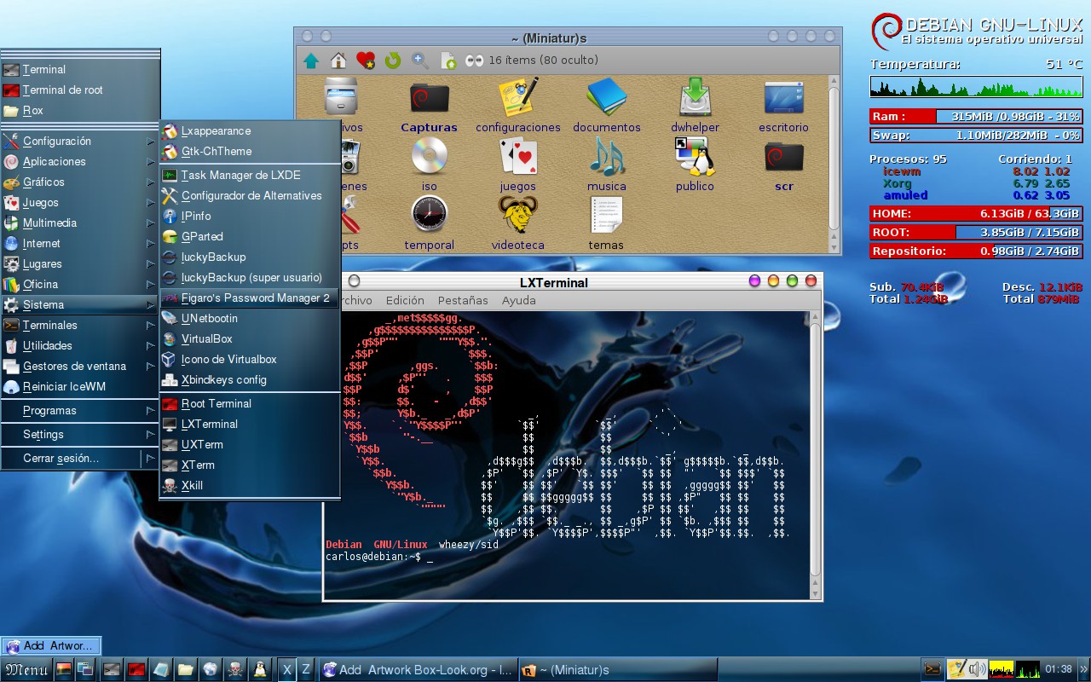
Task: Open Pestañas menu in LXTerminal
Action: (x=463, y=300)
